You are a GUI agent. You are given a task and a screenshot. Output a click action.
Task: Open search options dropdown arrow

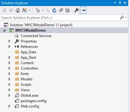[x=126, y=18]
